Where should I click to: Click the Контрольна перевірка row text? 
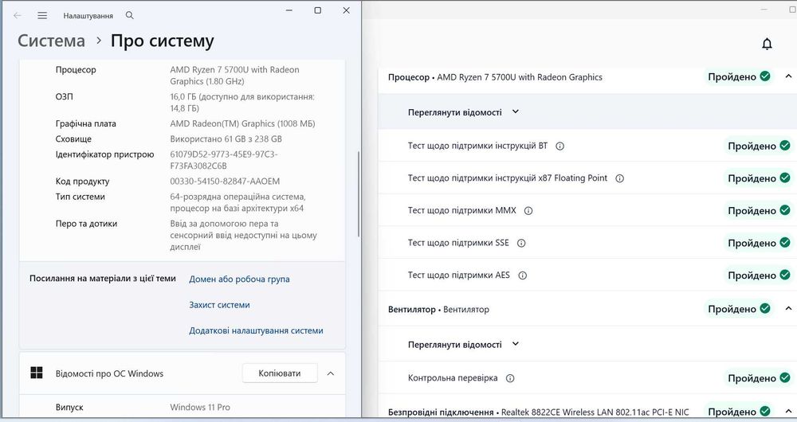click(x=453, y=378)
